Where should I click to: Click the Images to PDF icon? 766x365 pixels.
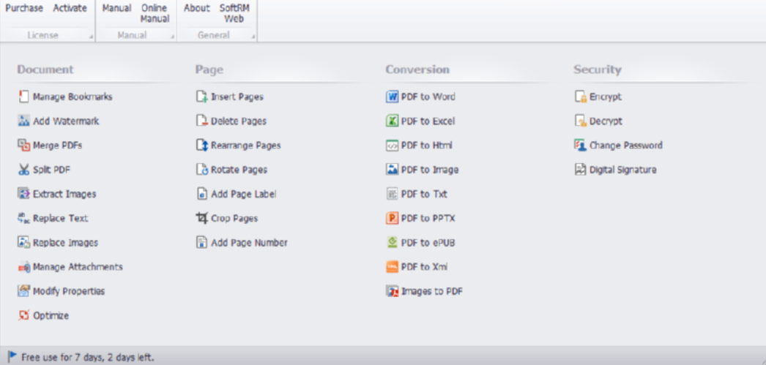(392, 291)
